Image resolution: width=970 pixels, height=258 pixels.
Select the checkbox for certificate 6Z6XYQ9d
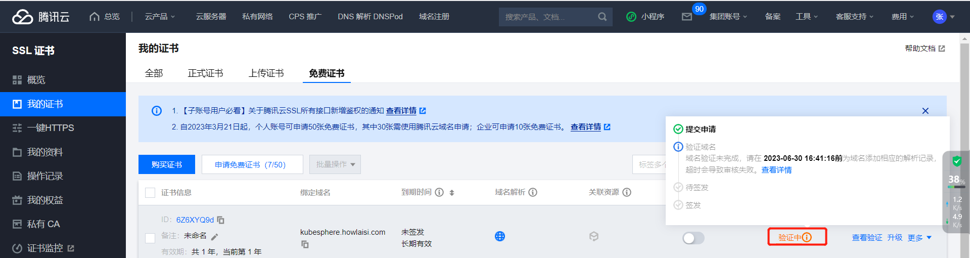click(150, 238)
